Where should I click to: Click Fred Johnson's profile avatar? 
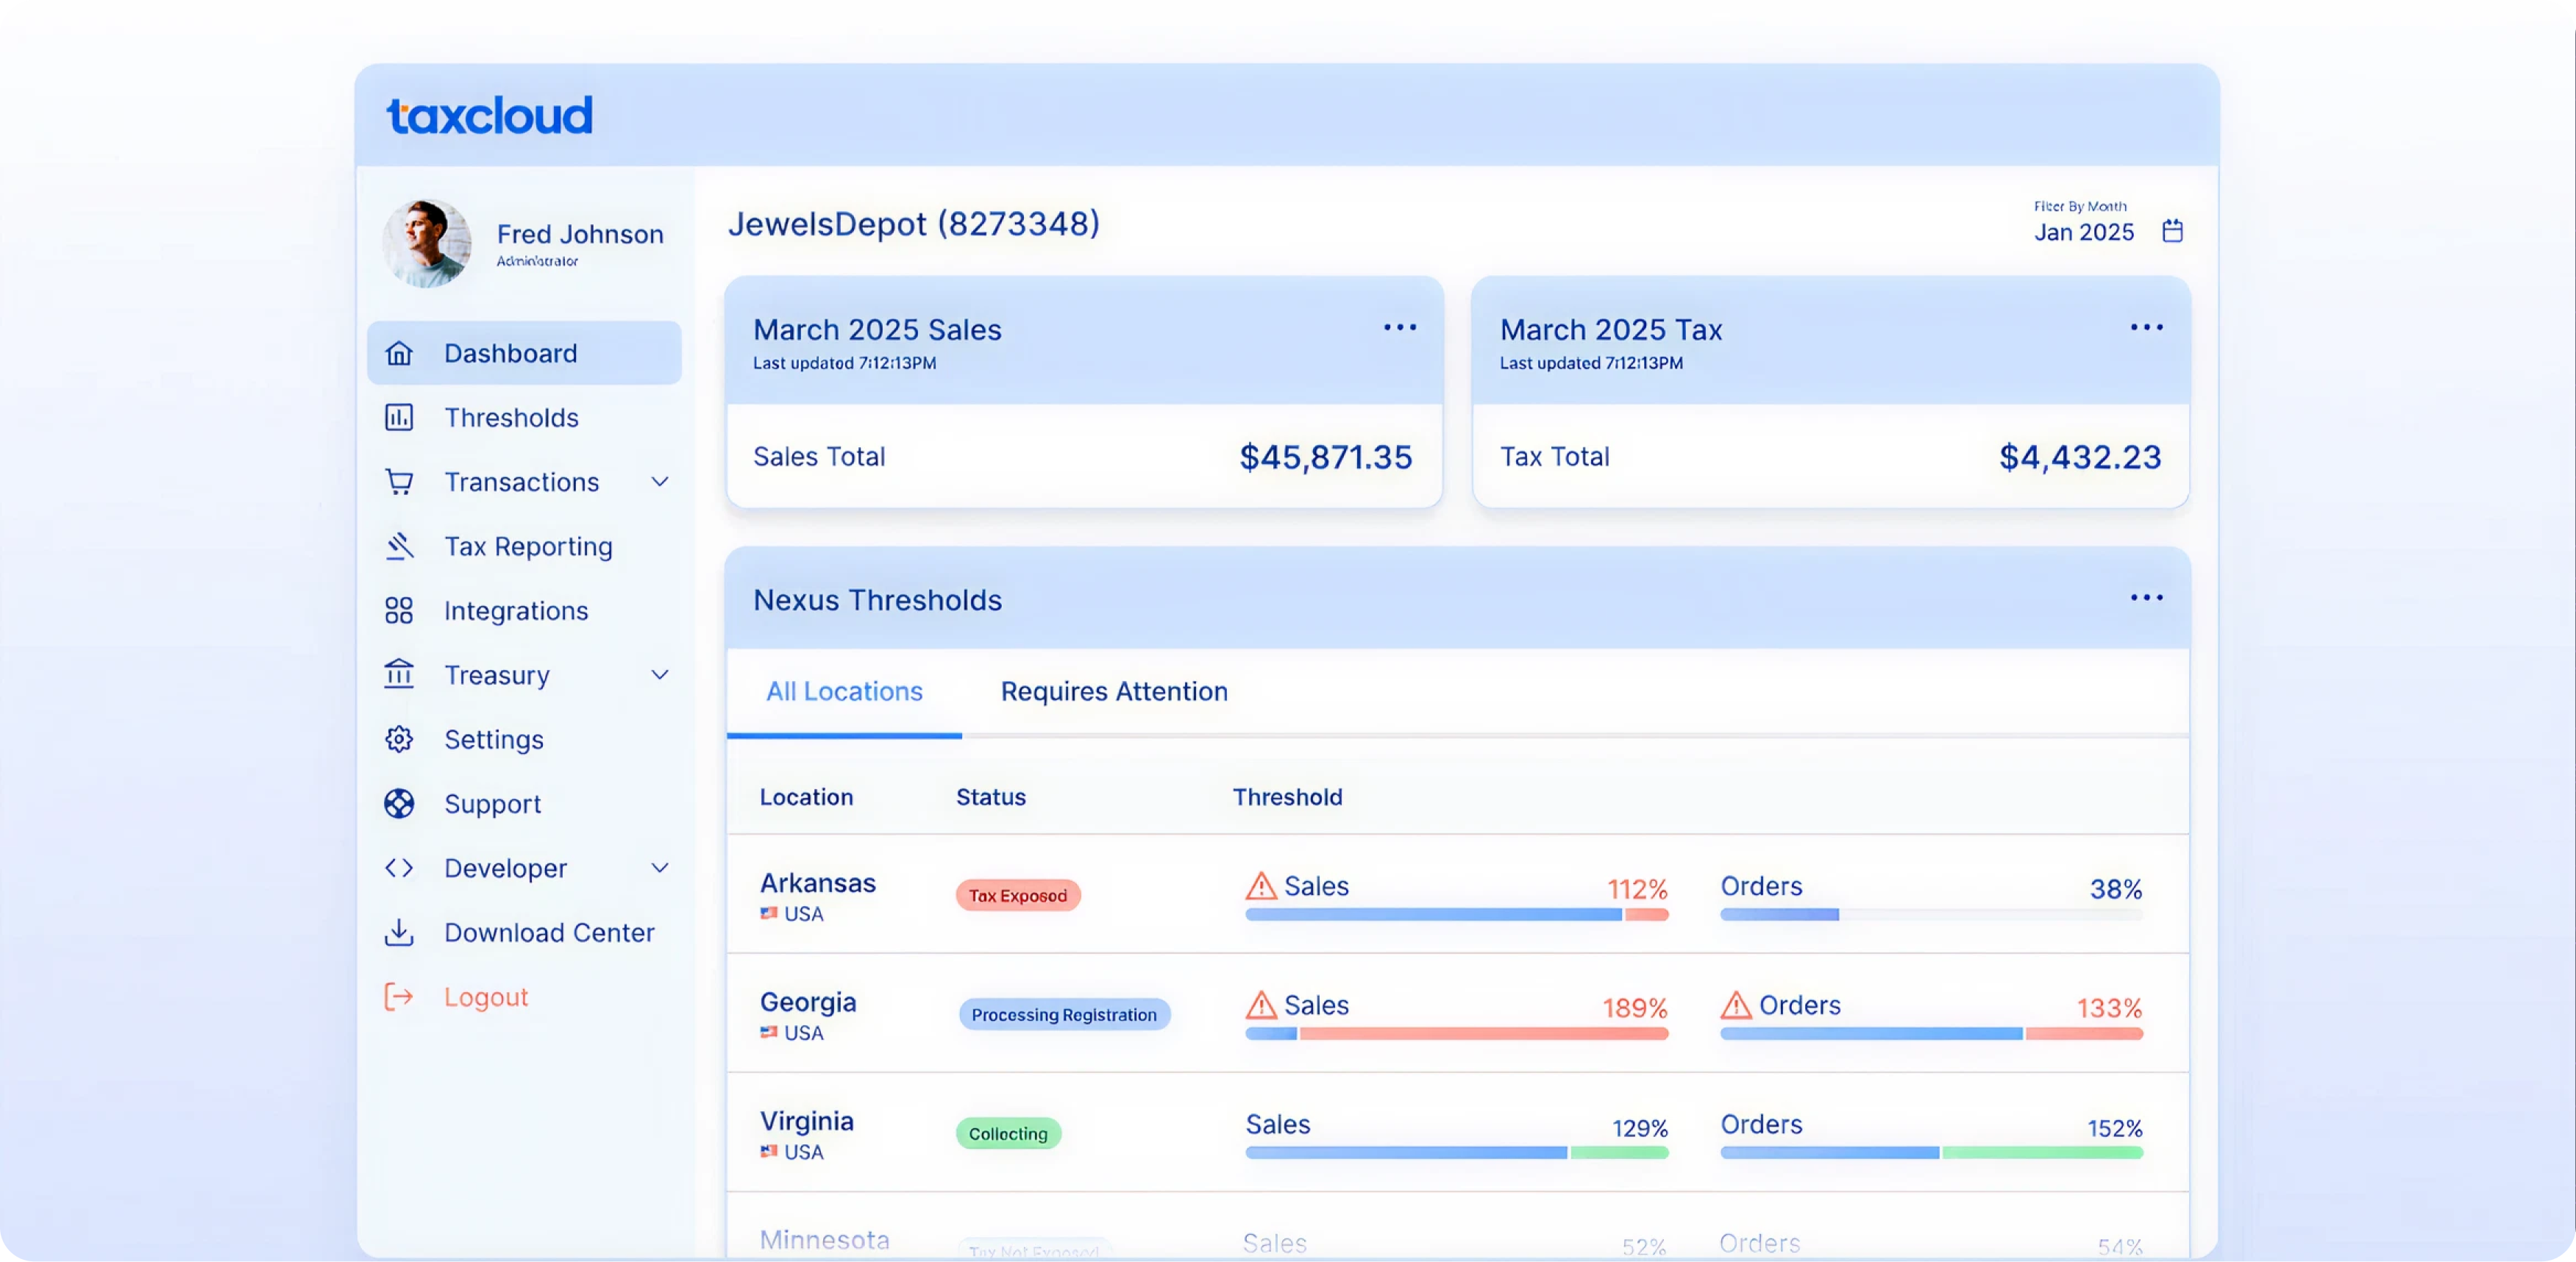(x=427, y=243)
